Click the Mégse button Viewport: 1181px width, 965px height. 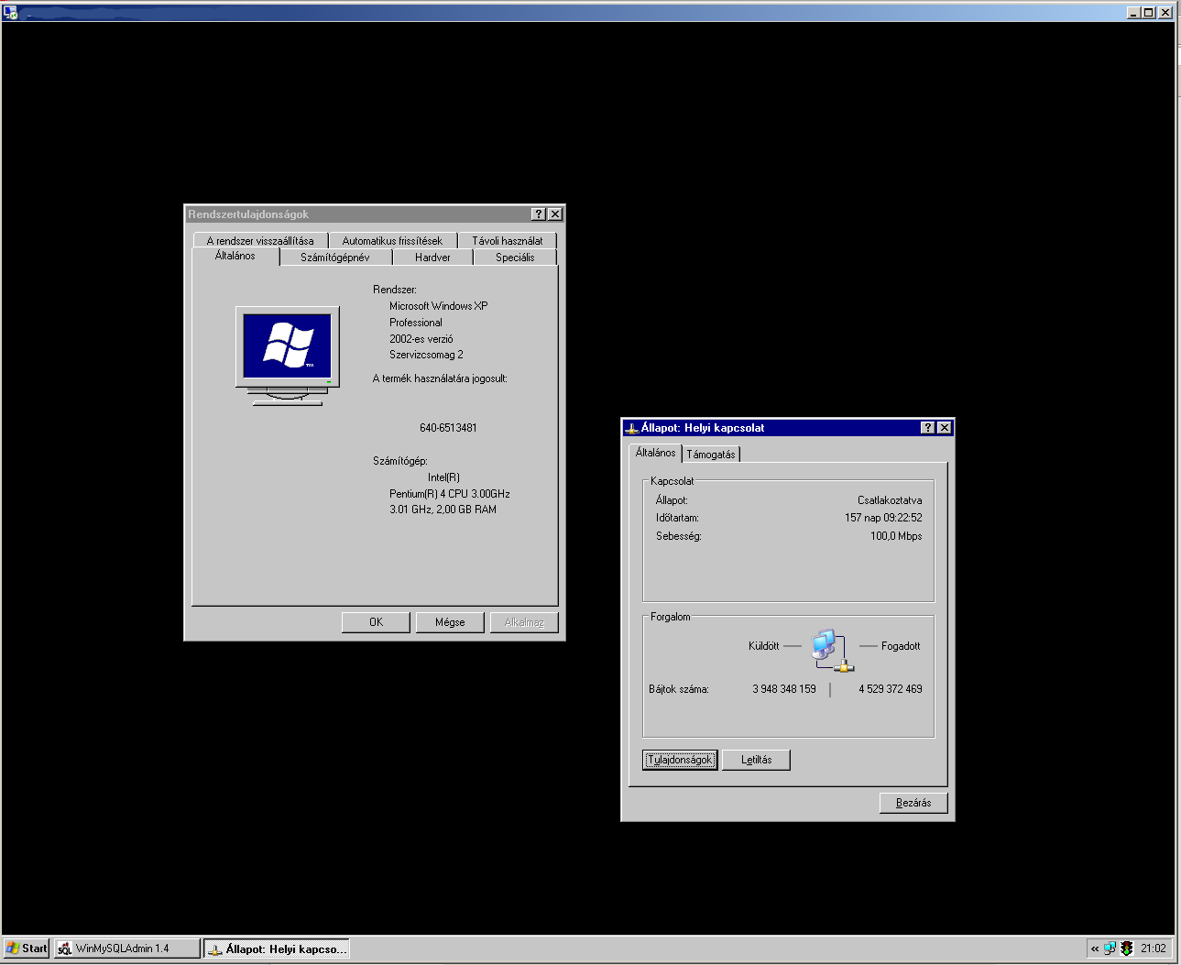[x=450, y=622]
